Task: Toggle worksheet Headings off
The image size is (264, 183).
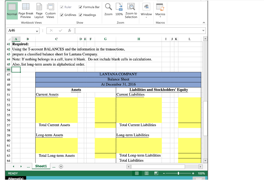Action: point(80,15)
